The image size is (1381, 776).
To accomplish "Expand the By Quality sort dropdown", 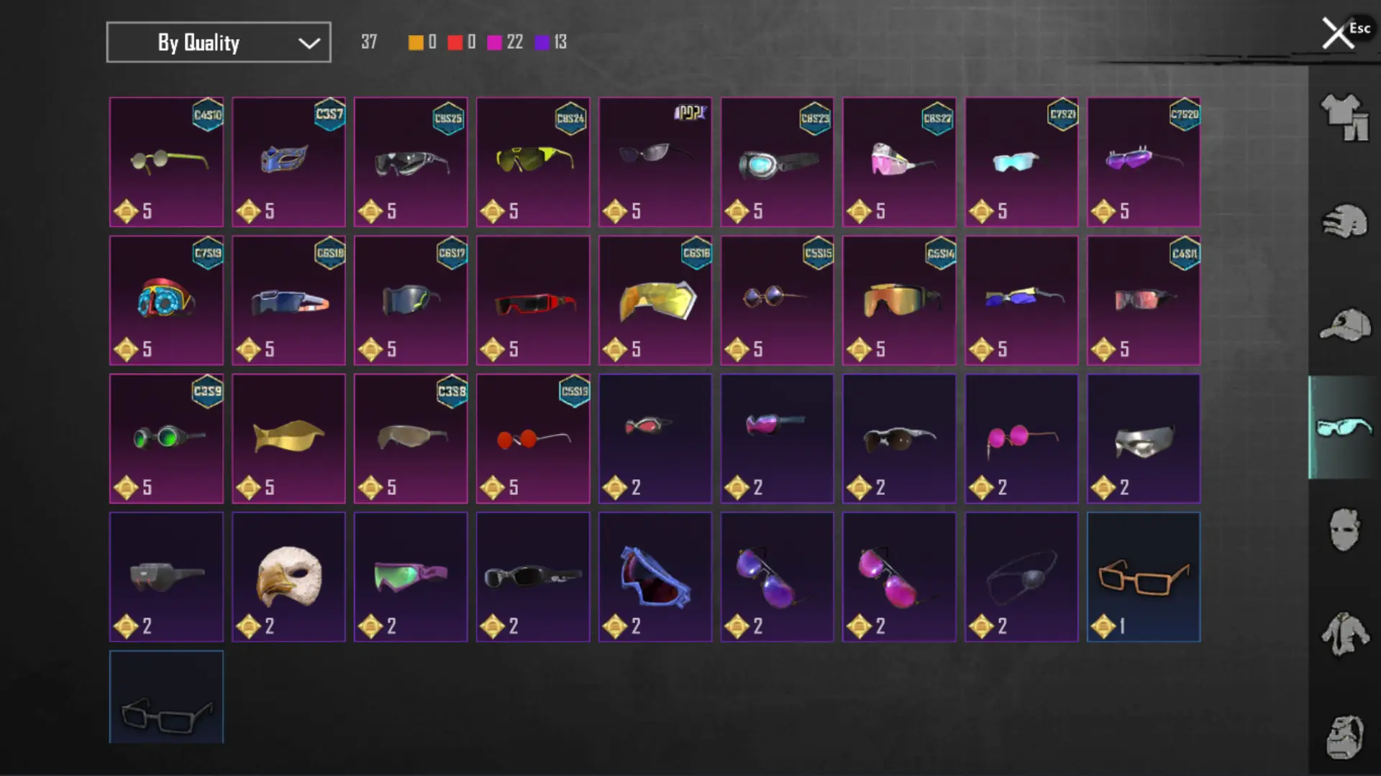I will (x=219, y=42).
